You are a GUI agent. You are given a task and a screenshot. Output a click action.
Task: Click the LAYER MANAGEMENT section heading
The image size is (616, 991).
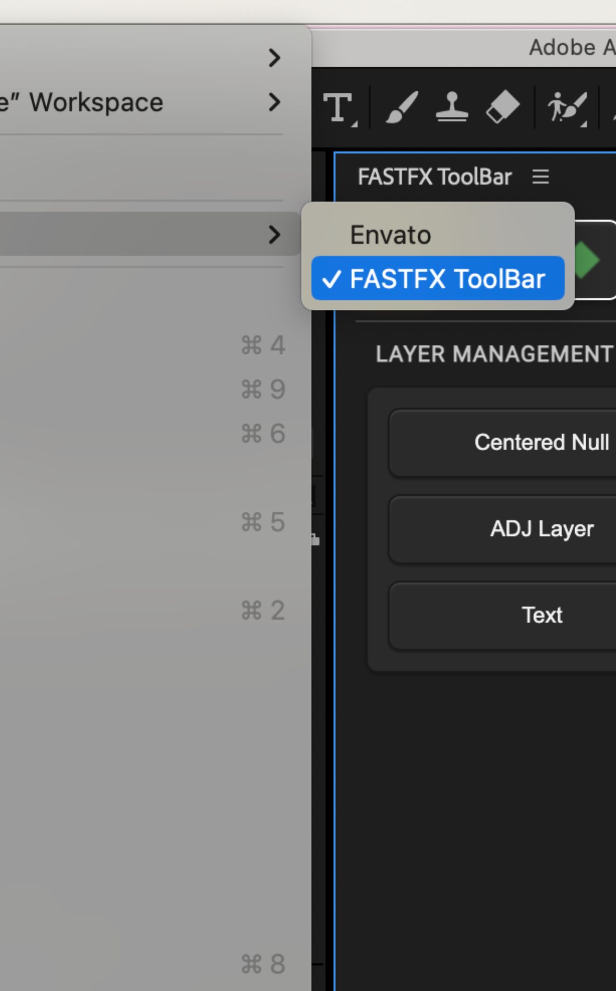coord(494,354)
